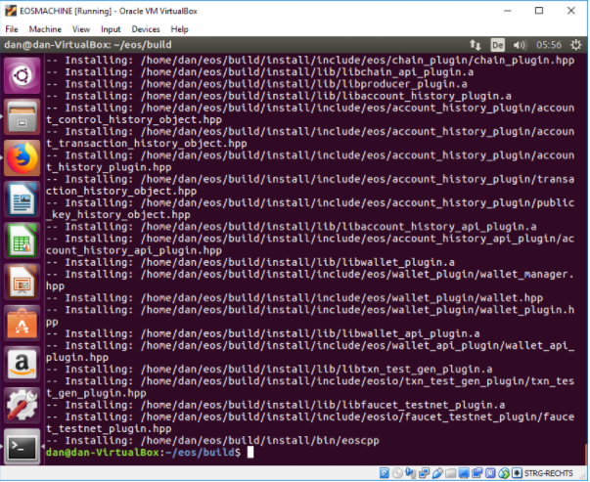Image resolution: width=590 pixels, height=482 pixels.
Task: Click the libaccount_history_api_plugin.a line
Action: [x=292, y=227]
